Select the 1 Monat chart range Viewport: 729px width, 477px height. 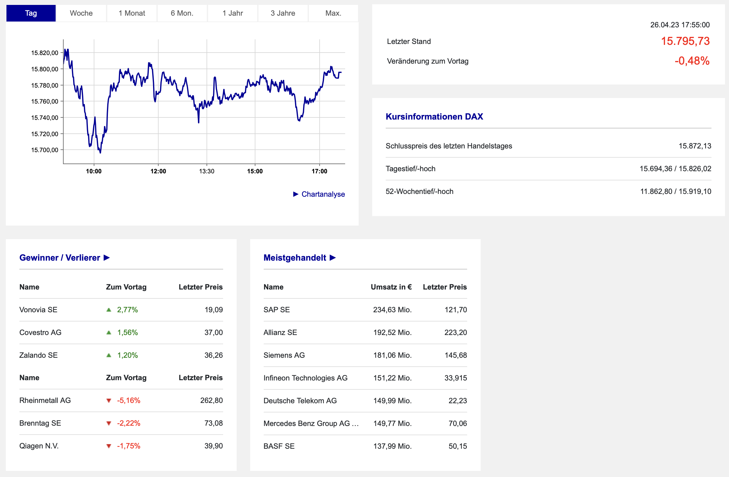[x=132, y=13]
